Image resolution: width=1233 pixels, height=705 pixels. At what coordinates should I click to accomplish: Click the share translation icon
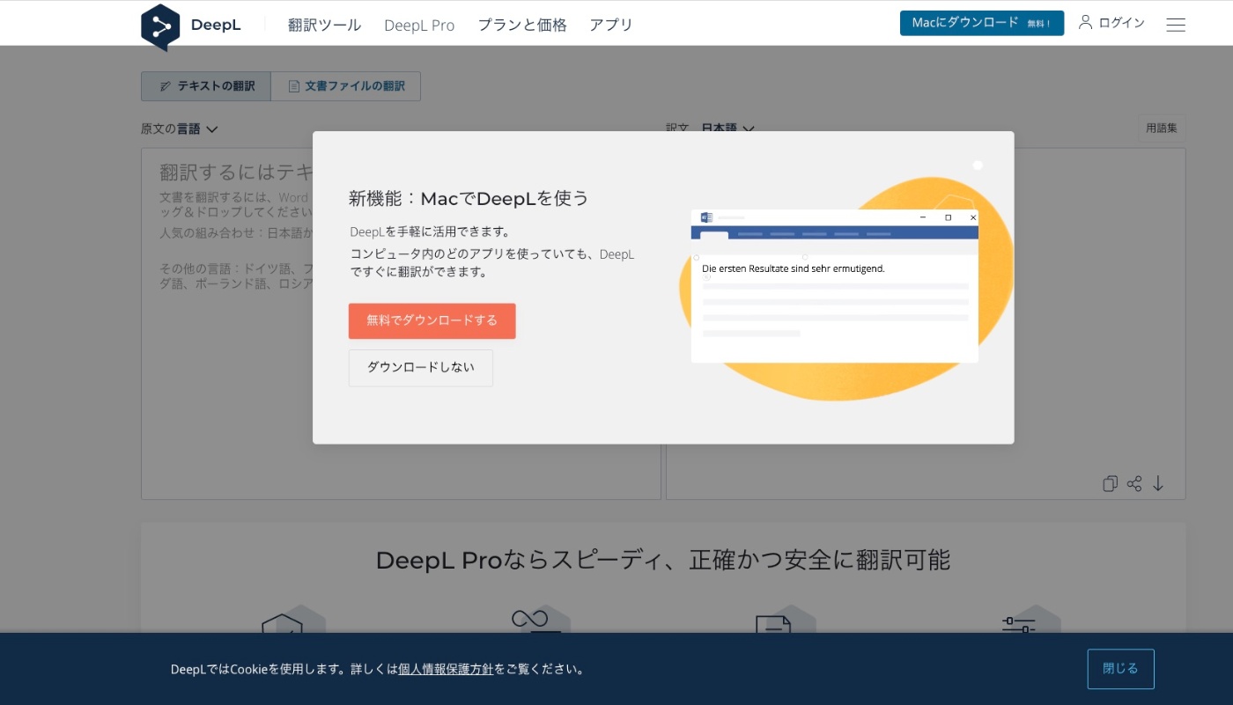click(1134, 483)
